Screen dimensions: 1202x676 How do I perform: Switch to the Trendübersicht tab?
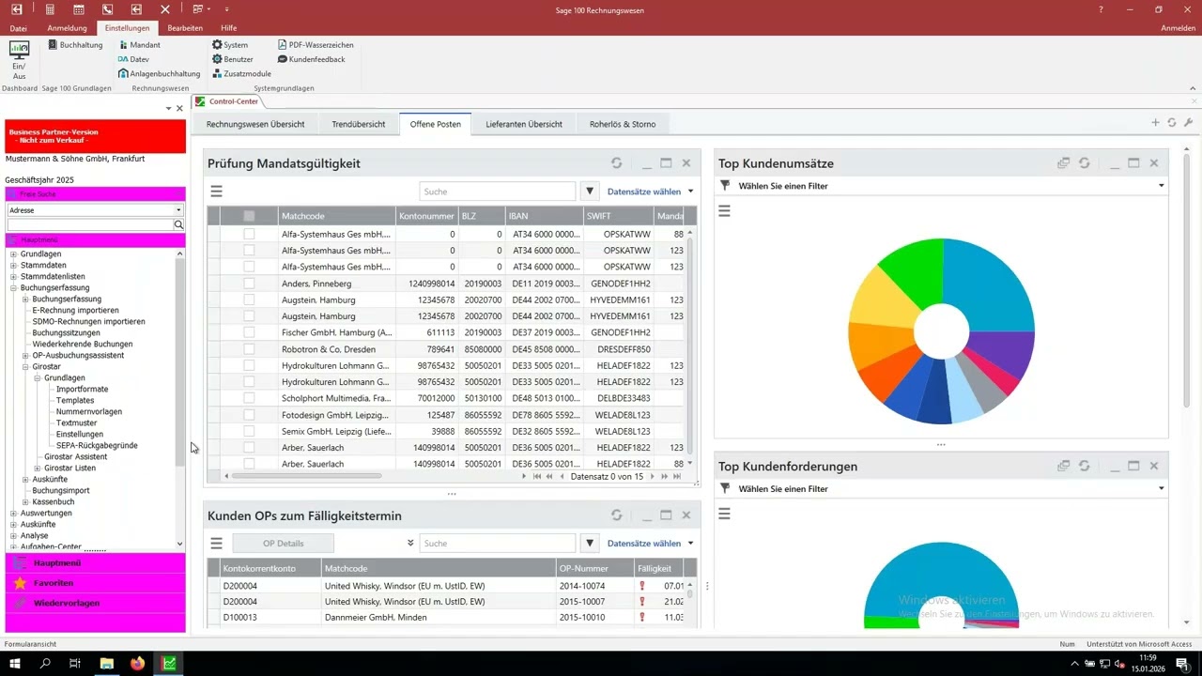tap(358, 124)
